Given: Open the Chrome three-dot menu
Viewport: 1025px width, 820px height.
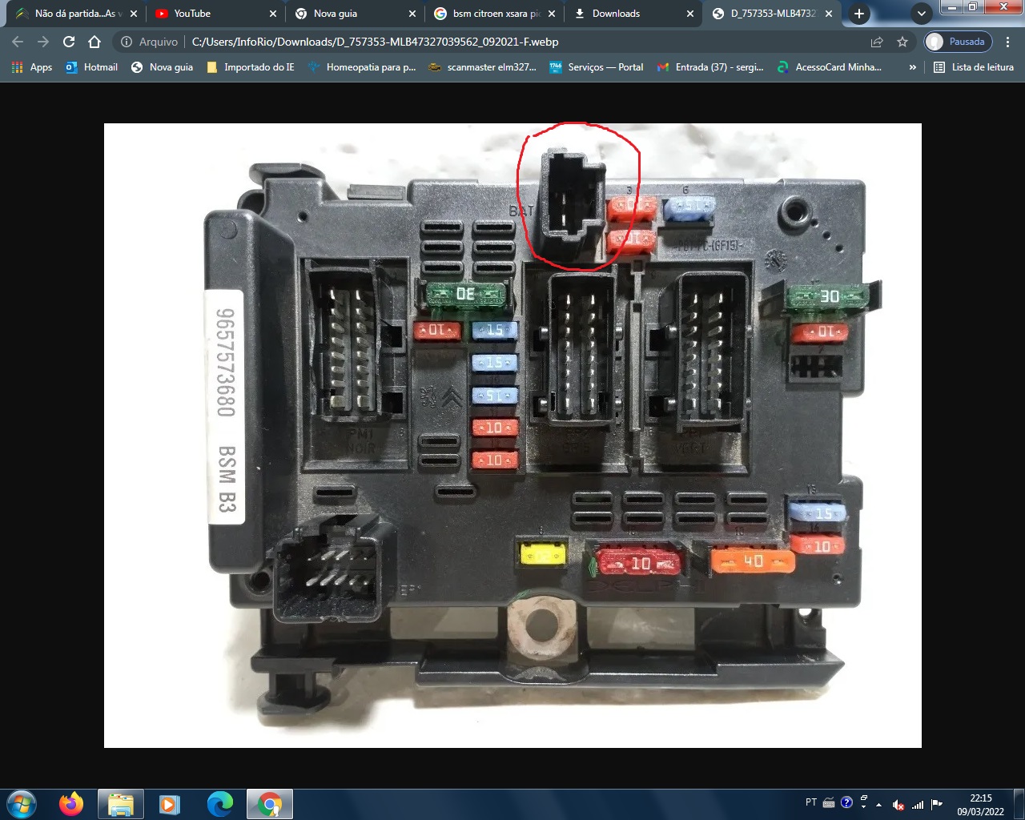Looking at the screenshot, I should 1007,42.
